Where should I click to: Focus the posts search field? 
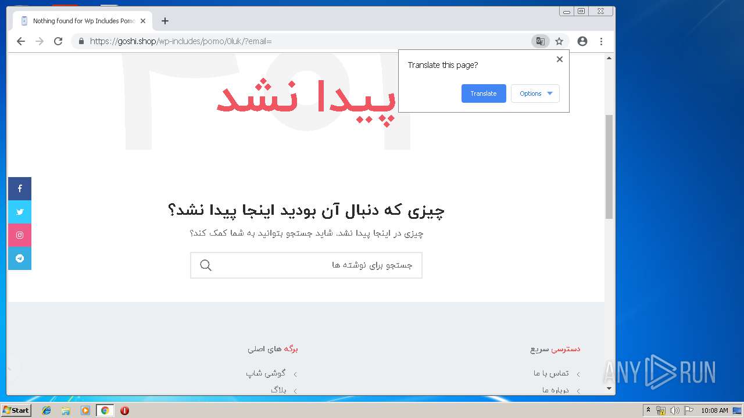(306, 265)
